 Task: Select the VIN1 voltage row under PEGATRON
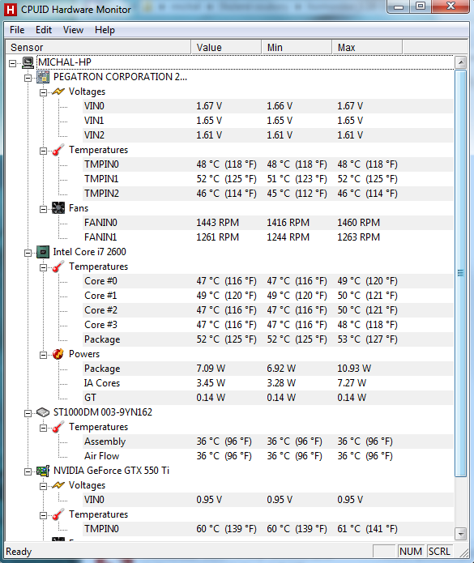pyautogui.click(x=267, y=121)
